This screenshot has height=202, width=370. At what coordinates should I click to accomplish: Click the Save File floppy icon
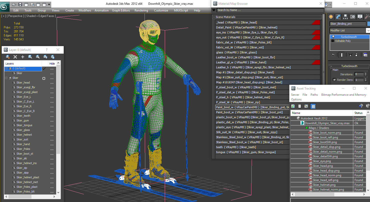click(20, 4)
